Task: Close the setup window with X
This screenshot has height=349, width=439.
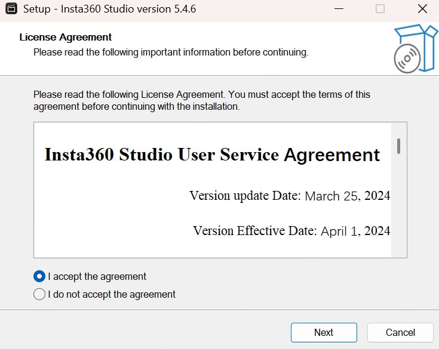Action: tap(422, 9)
